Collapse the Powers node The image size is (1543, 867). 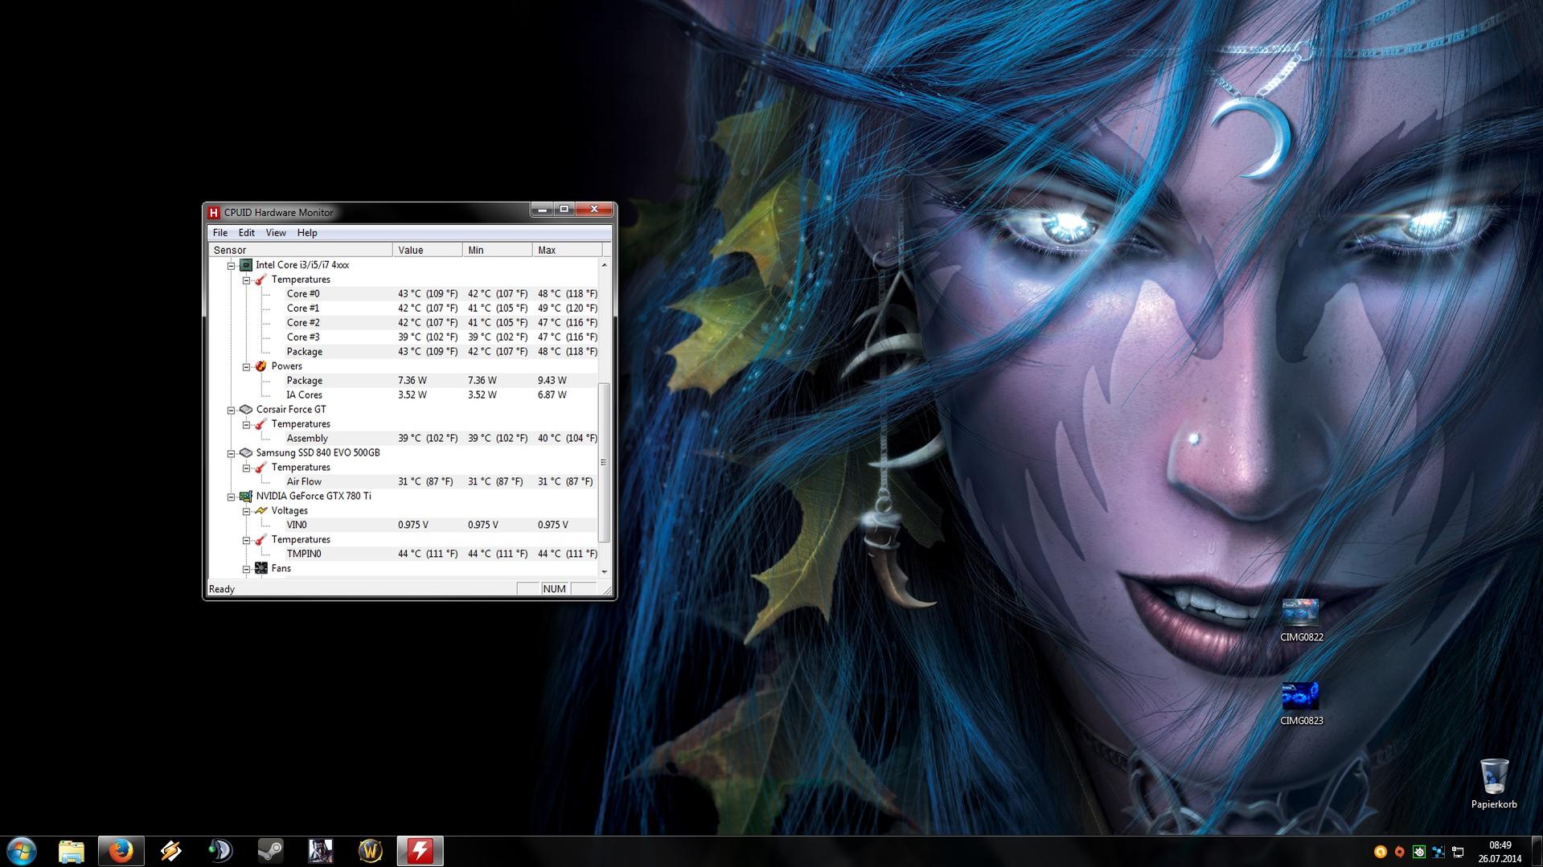pyautogui.click(x=247, y=366)
